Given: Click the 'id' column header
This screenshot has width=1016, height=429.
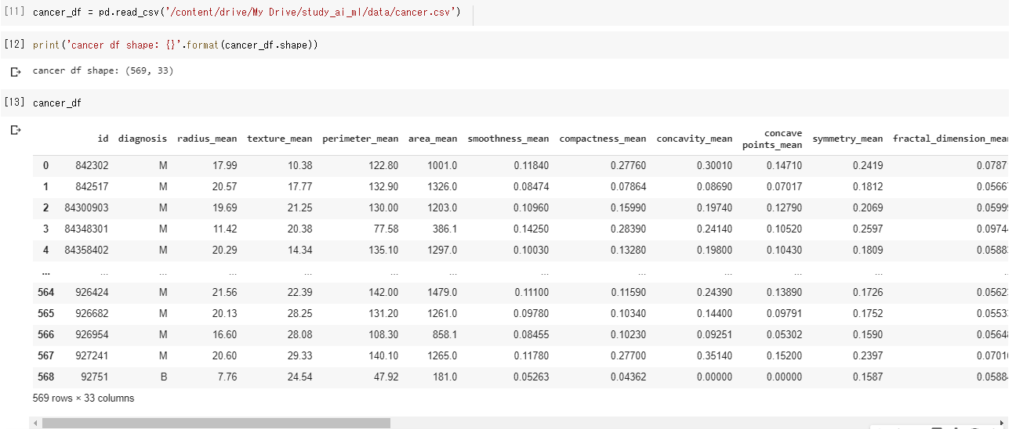Looking at the screenshot, I should (x=103, y=139).
